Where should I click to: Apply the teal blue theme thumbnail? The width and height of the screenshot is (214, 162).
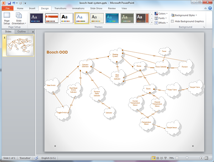pos(112,18)
